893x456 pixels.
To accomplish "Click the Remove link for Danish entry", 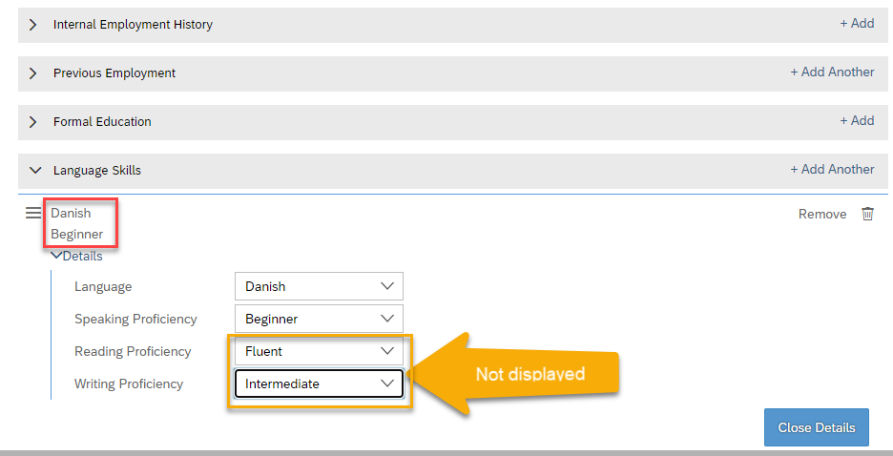I will coord(822,214).
